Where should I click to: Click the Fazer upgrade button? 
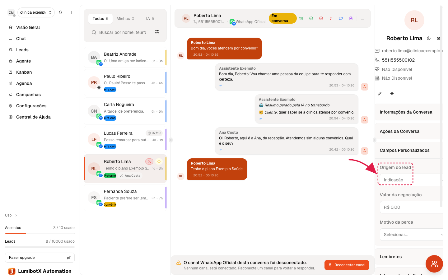(x=40, y=258)
